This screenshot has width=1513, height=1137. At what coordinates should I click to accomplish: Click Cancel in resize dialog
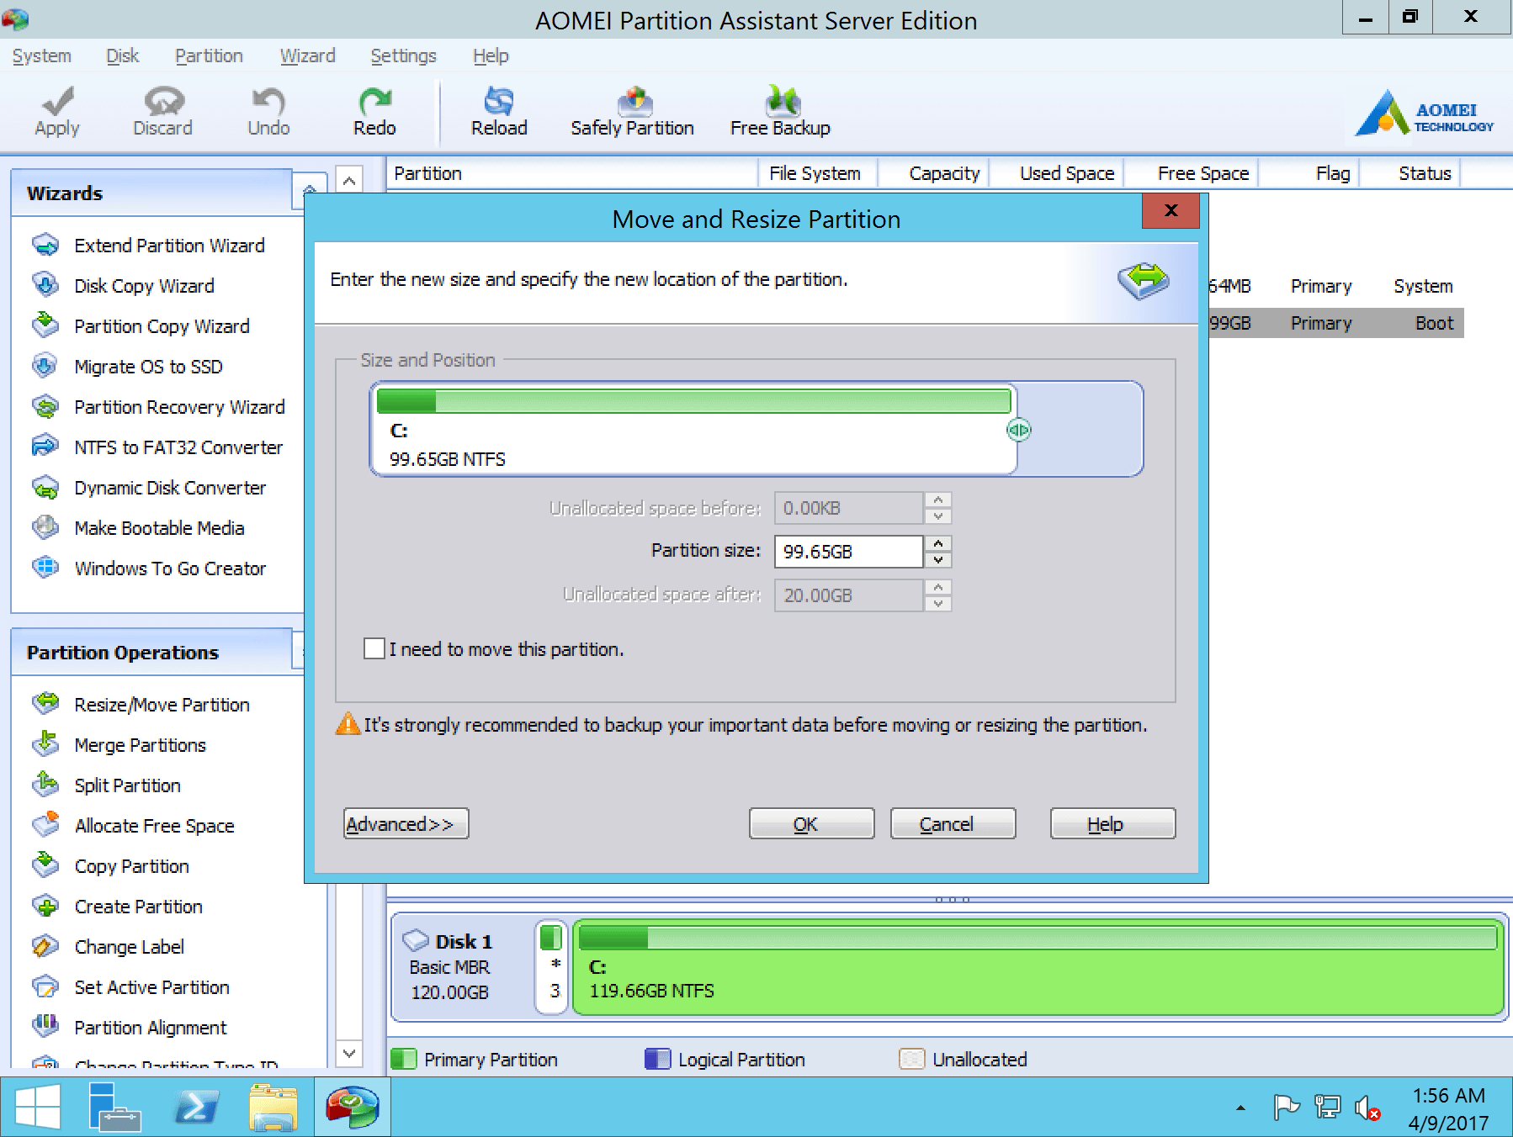click(x=953, y=823)
